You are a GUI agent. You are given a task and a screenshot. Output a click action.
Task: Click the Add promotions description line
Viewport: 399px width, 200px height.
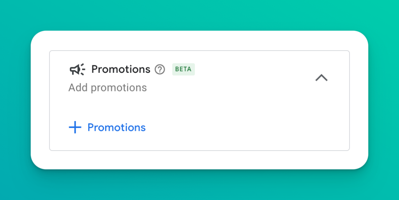pos(108,88)
